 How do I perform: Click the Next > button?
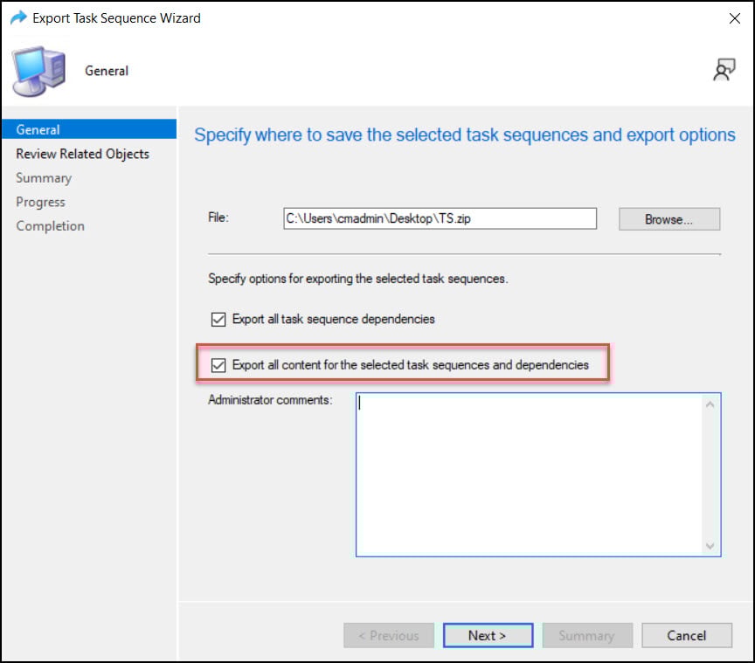(488, 635)
